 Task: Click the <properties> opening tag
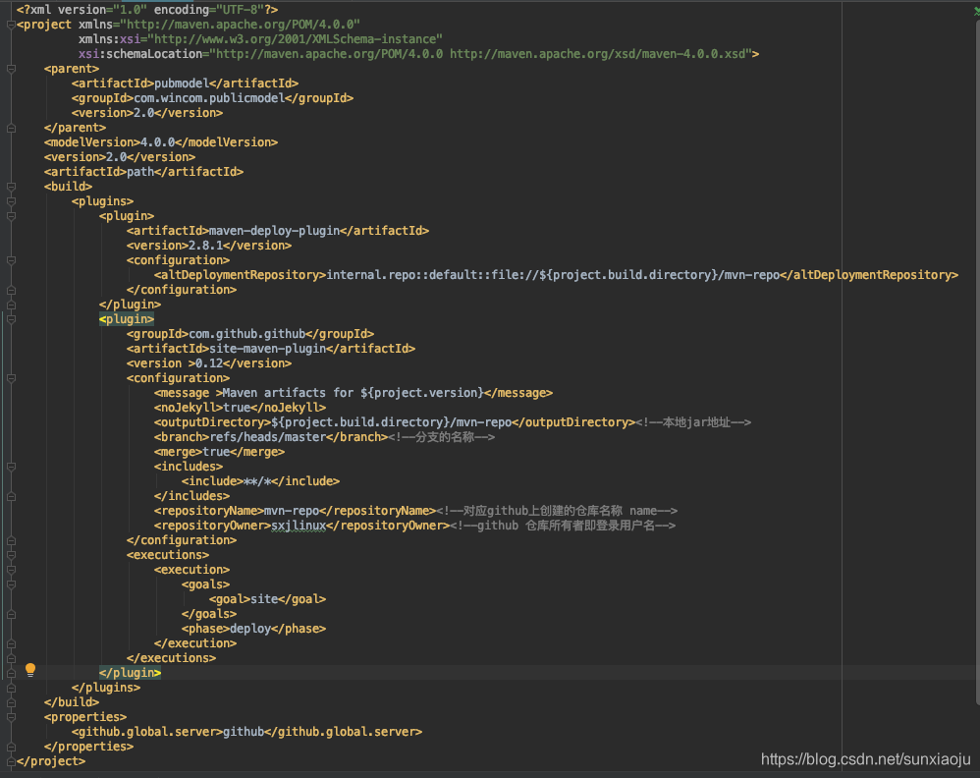85,717
